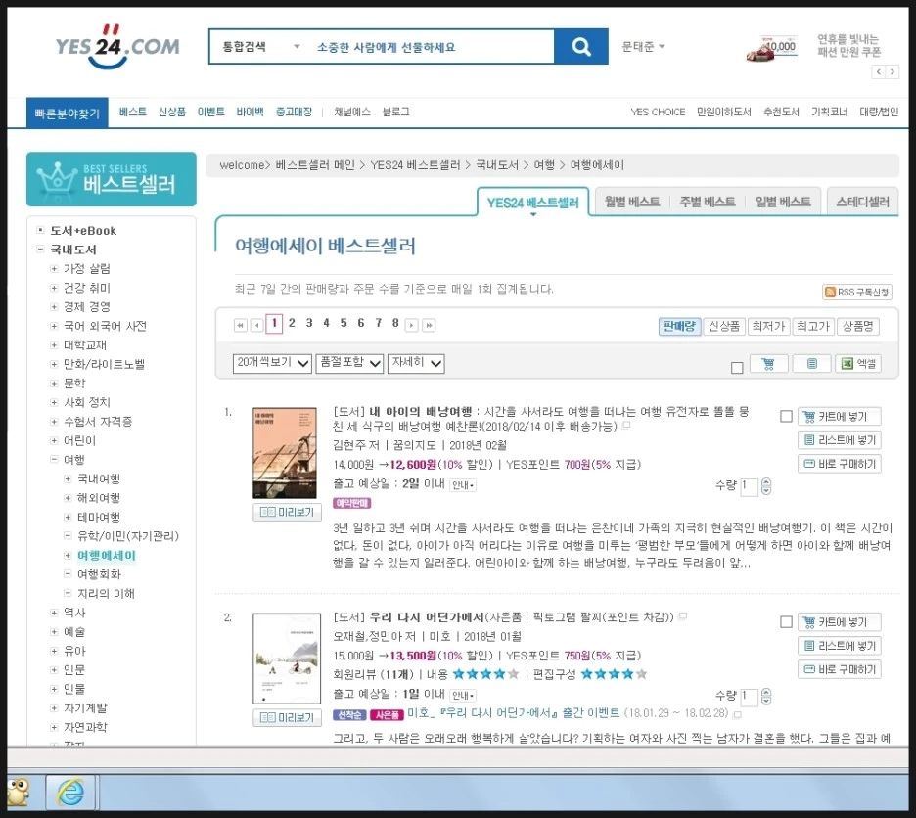Expand the 경제 경영 category
Screen dimensions: 916x818
(54, 307)
